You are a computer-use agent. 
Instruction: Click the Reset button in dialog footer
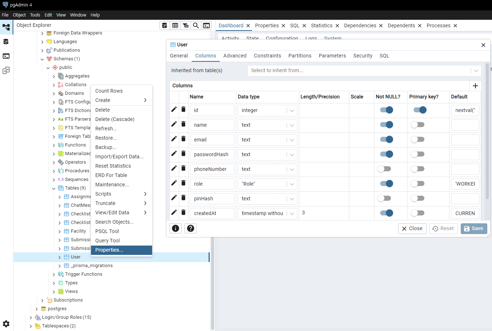[443, 229]
